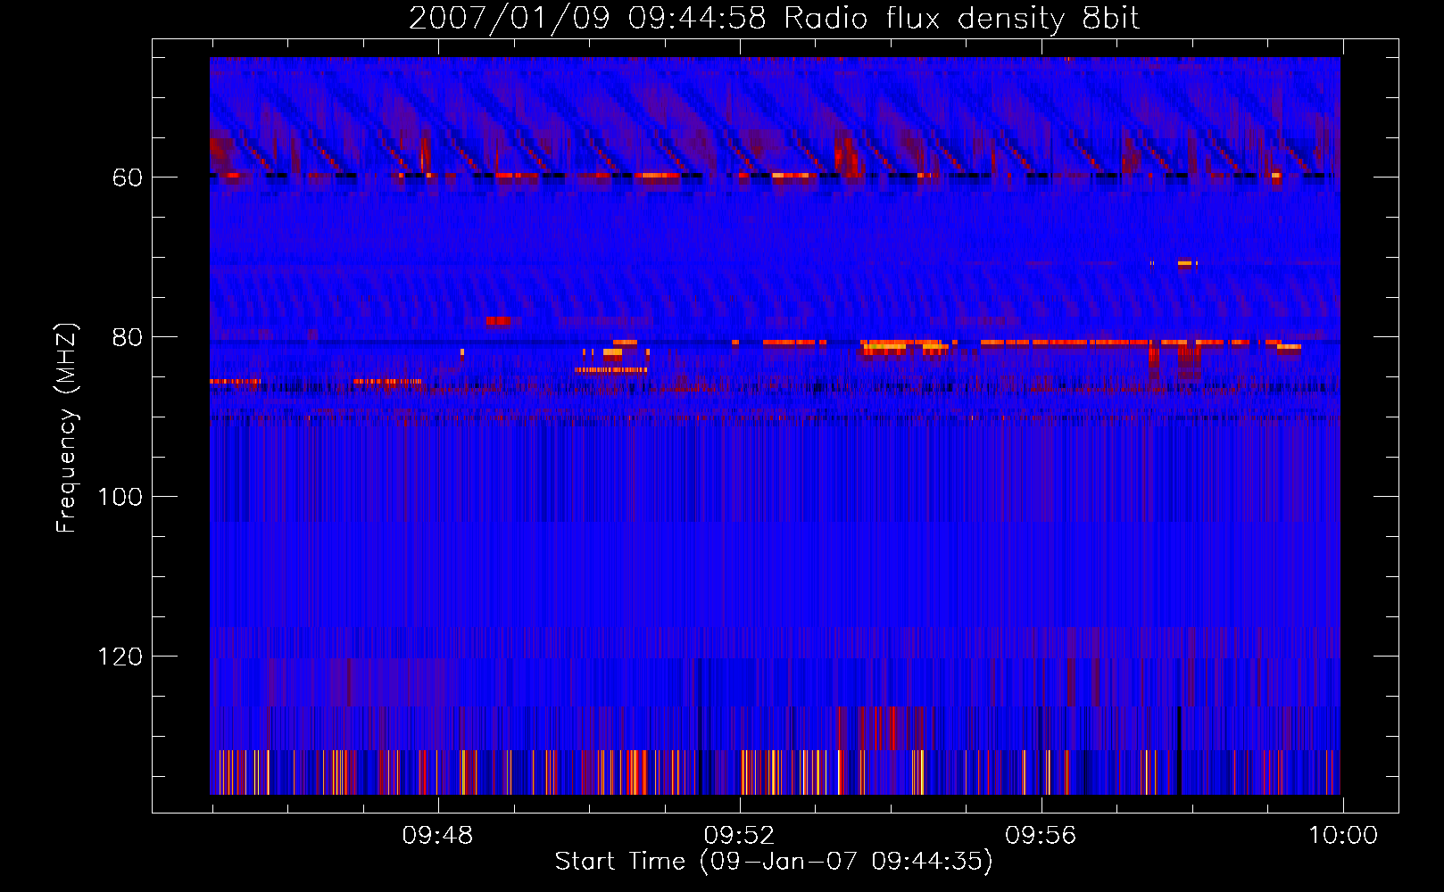The height and width of the screenshot is (892, 1444).
Task: Click the 60 frequency tick label
Action: coord(127,178)
